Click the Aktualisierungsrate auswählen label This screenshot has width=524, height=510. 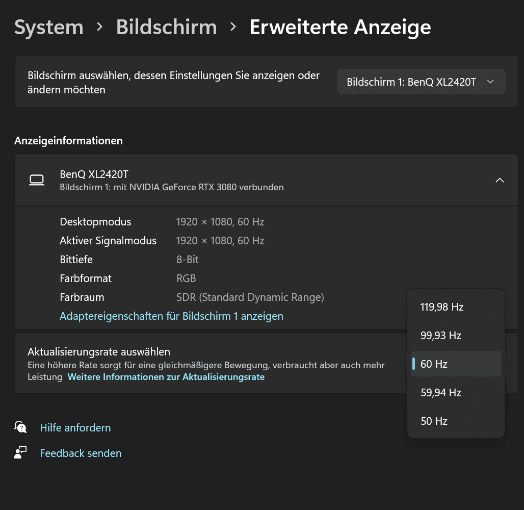coord(99,352)
